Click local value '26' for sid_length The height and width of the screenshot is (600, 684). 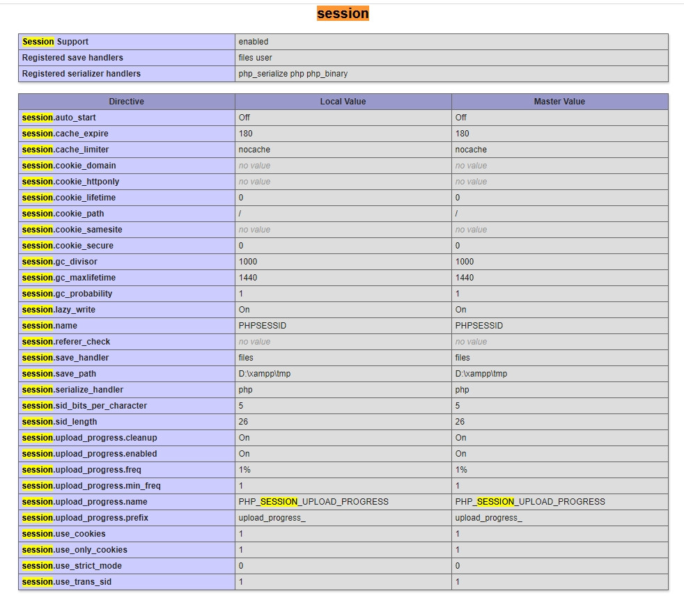tap(243, 422)
